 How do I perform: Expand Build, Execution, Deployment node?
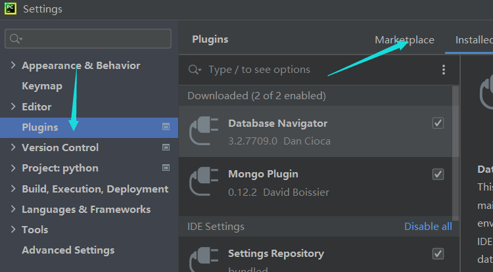pyautogui.click(x=13, y=189)
